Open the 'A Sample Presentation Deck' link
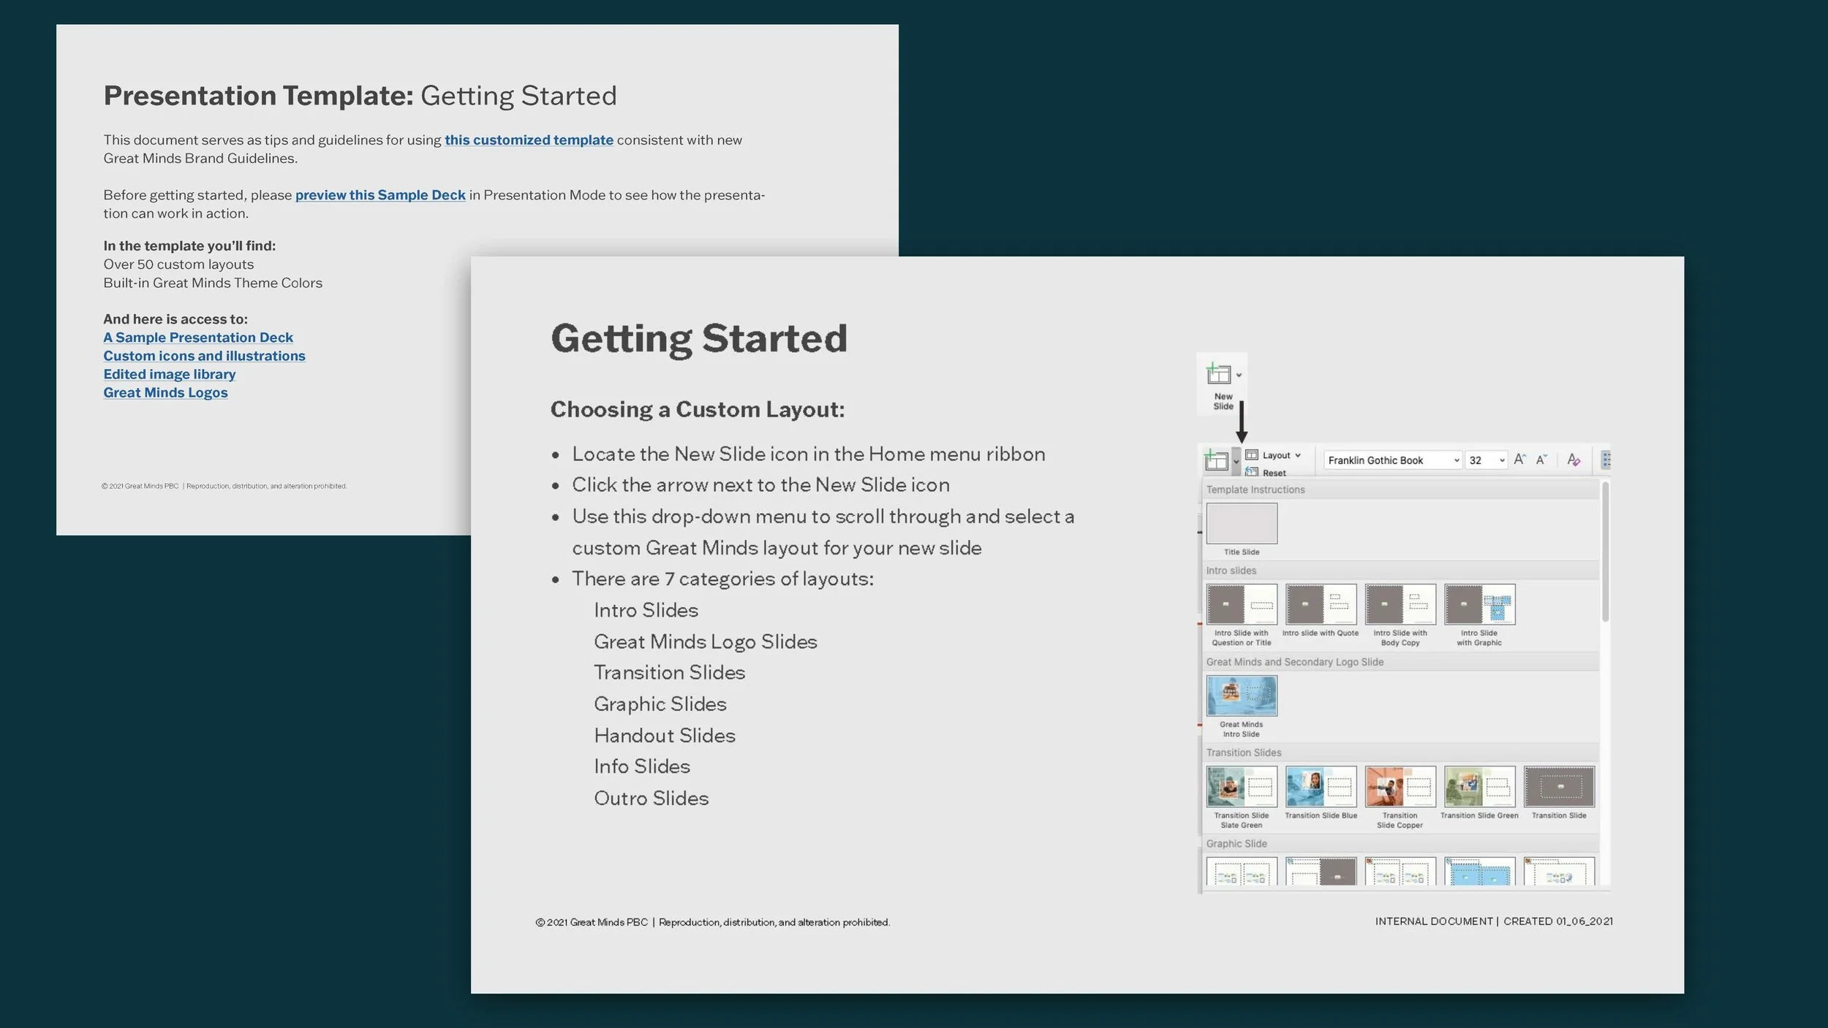 (198, 338)
